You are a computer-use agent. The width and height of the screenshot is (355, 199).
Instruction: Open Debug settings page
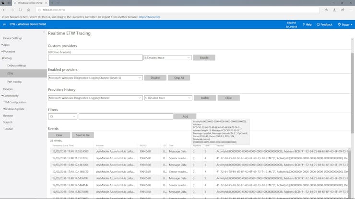[x=16, y=66]
